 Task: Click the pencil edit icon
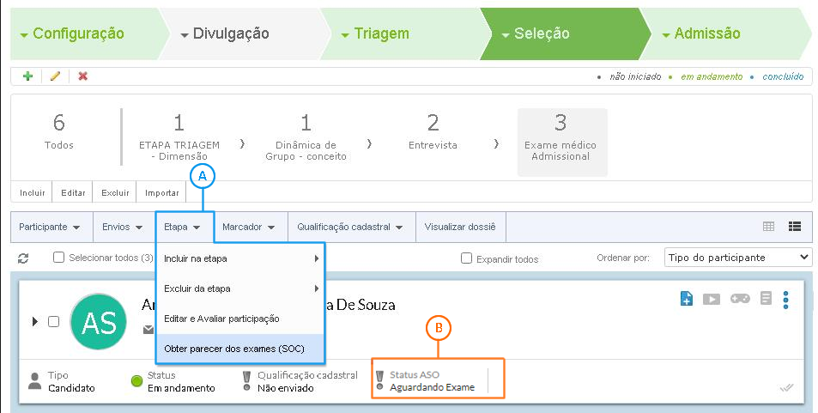55,76
